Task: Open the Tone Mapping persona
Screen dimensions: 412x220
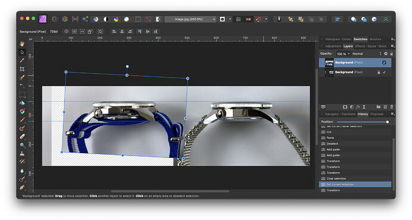Action: pos(75,19)
